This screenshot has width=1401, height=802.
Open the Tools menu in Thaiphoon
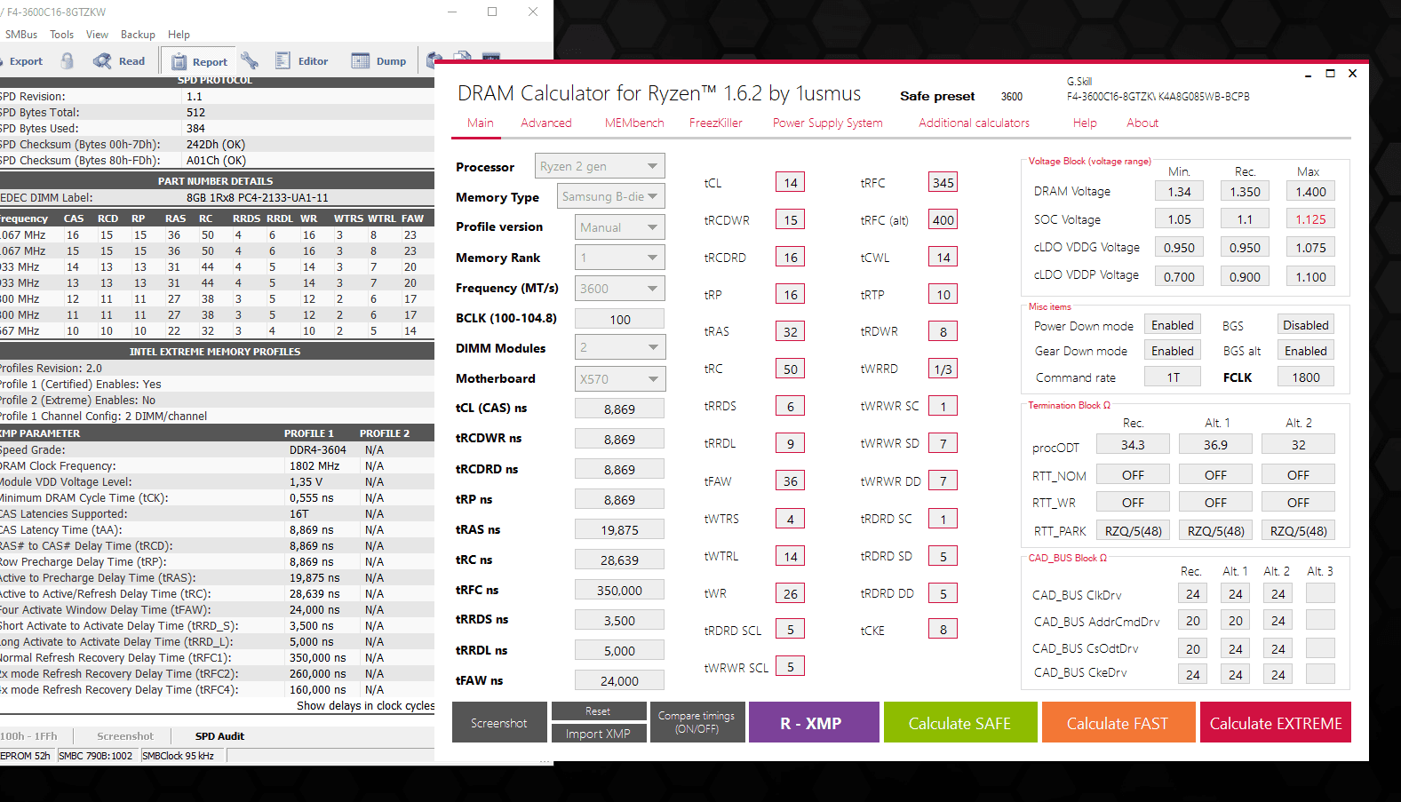click(x=61, y=35)
